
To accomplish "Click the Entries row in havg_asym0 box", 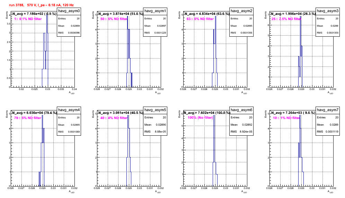I will coord(69,19).
